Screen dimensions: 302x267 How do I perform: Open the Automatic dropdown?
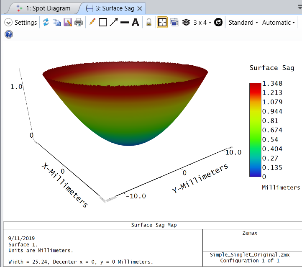pyautogui.click(x=279, y=23)
